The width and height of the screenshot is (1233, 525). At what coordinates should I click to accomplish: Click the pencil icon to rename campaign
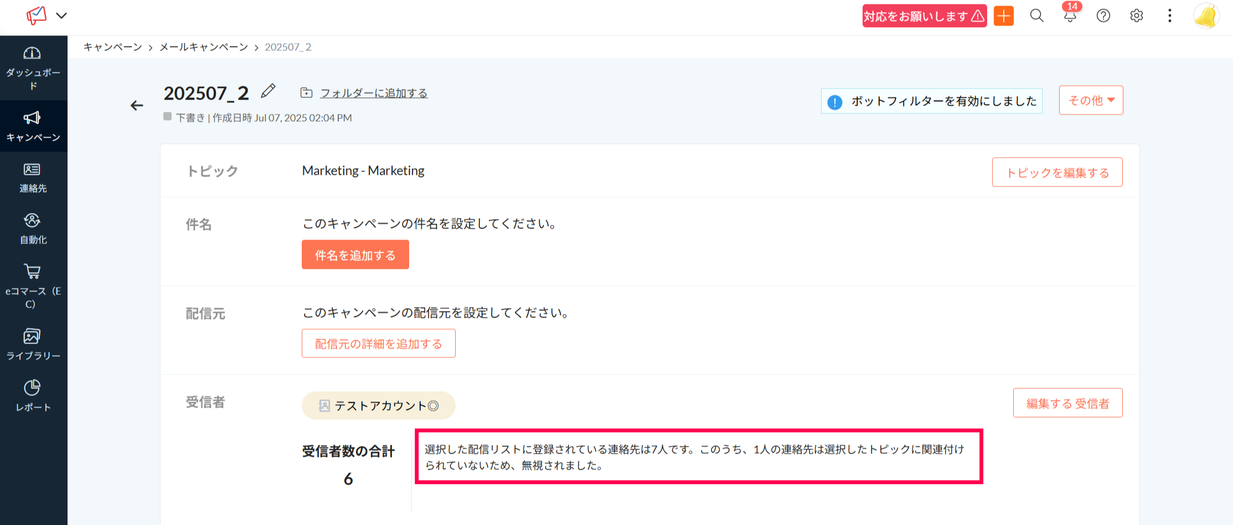[x=268, y=91]
